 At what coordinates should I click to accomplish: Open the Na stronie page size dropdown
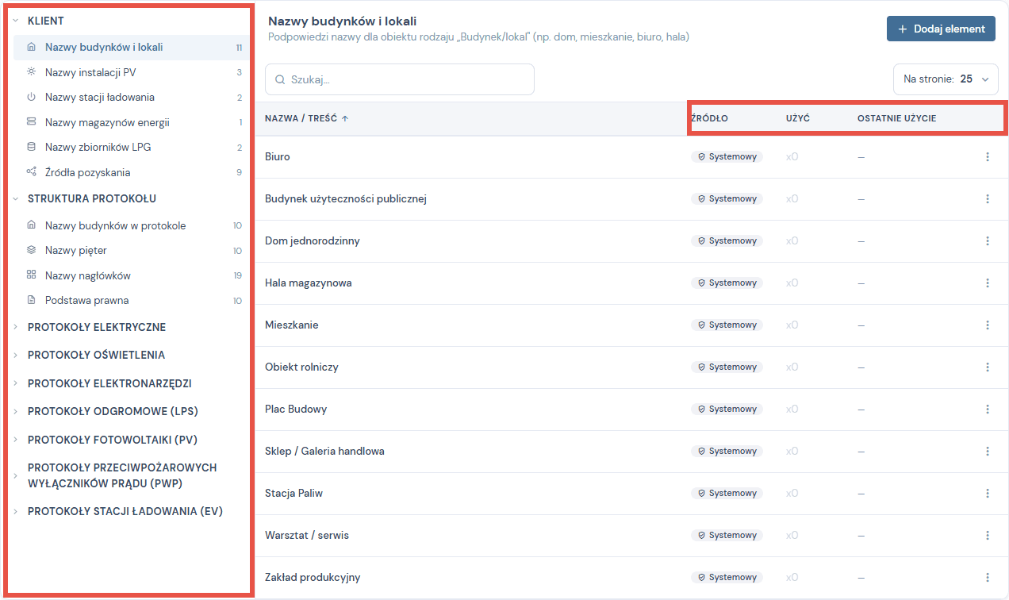[x=946, y=79]
